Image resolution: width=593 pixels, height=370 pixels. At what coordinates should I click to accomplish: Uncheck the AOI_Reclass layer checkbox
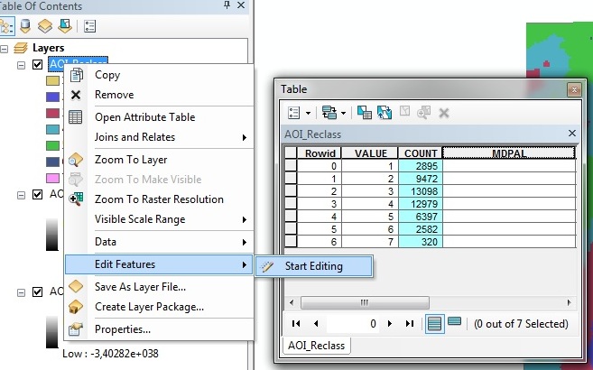37,65
